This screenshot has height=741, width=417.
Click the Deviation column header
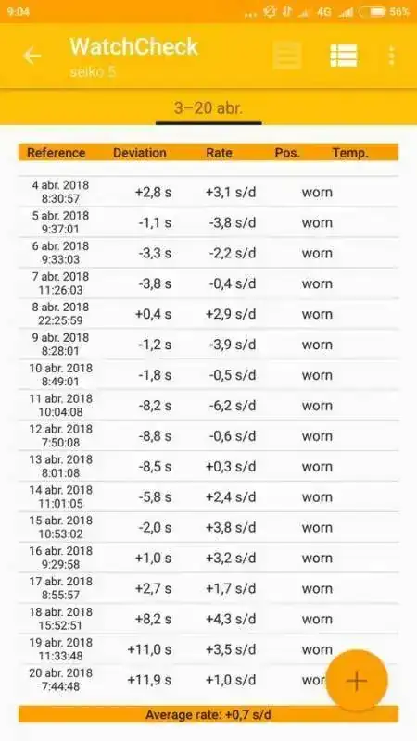(140, 153)
